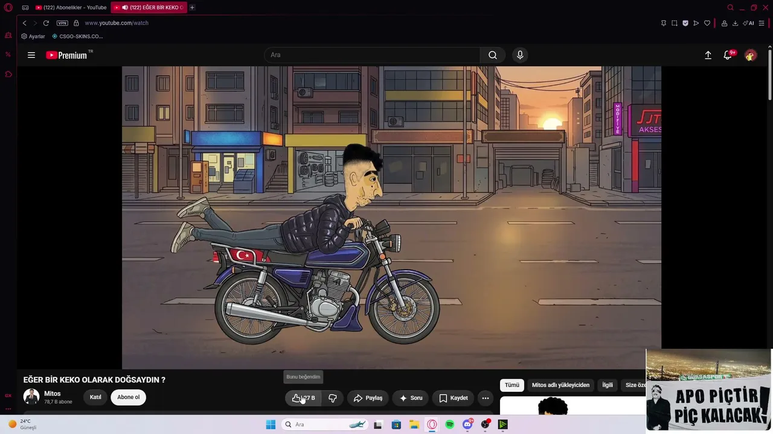The height and width of the screenshot is (434, 773).
Task: Open the browser profile icon
Action: point(724,23)
